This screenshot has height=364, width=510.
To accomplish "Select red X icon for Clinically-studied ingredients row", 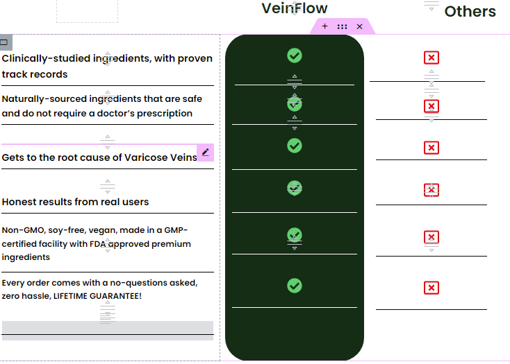I will click(431, 58).
